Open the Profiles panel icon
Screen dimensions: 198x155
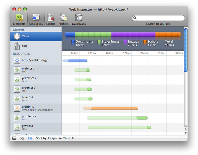pos(63,17)
